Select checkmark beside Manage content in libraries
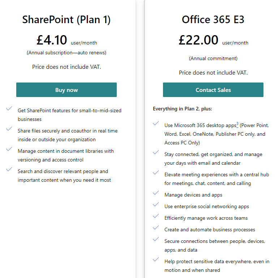Screen dimensions: 279x278 (9, 149)
